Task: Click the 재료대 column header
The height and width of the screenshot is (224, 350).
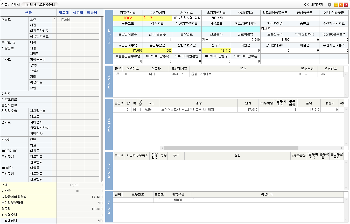Action: pyautogui.click(x=64, y=12)
